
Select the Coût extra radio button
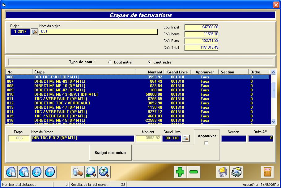[x=150, y=62]
